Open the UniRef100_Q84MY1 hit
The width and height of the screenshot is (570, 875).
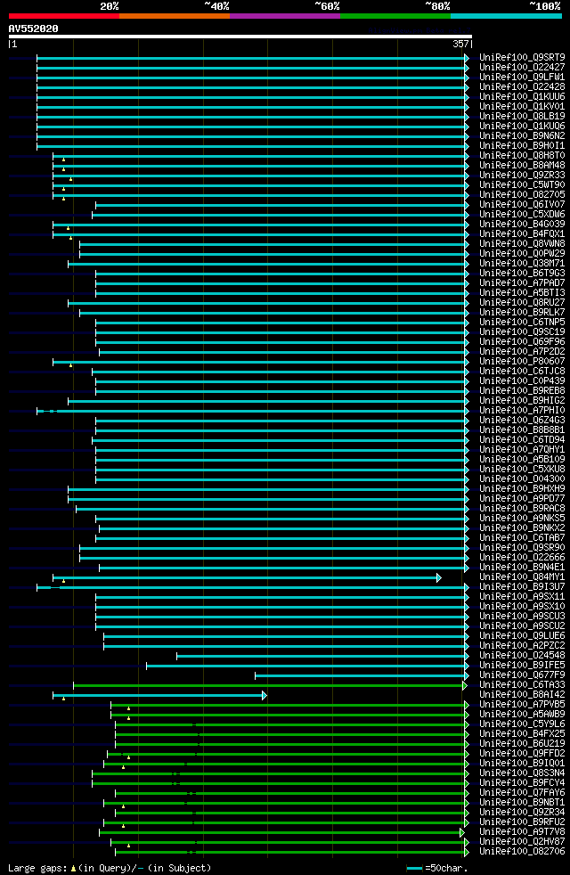point(522,577)
